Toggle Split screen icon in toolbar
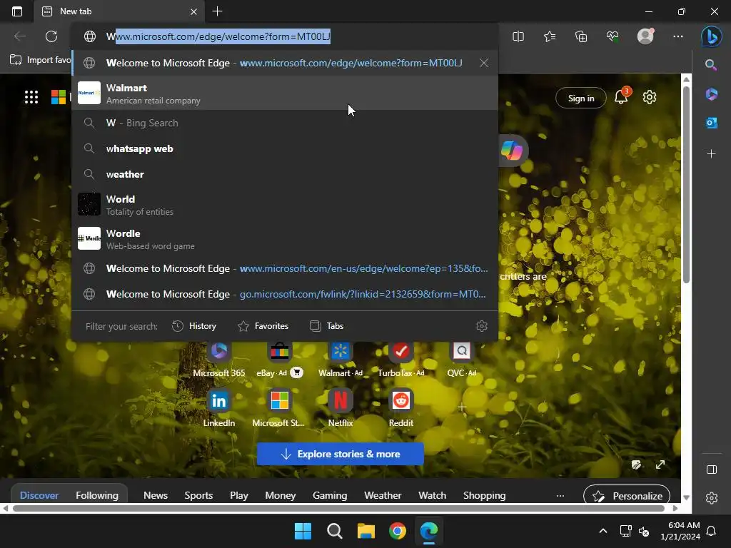The width and height of the screenshot is (731, 548). click(x=518, y=36)
